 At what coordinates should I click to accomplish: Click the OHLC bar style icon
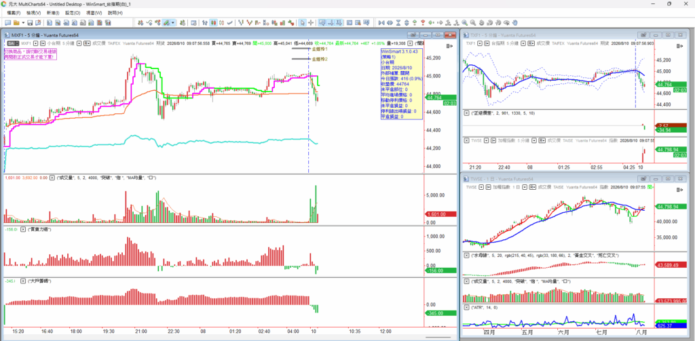(x=205, y=22)
